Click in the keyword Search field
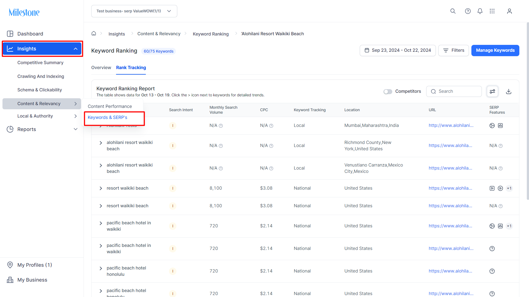529x297 pixels. click(x=454, y=91)
